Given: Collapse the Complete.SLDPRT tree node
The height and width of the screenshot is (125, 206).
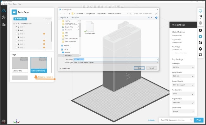Looking at the screenshot, I should click(14, 23).
